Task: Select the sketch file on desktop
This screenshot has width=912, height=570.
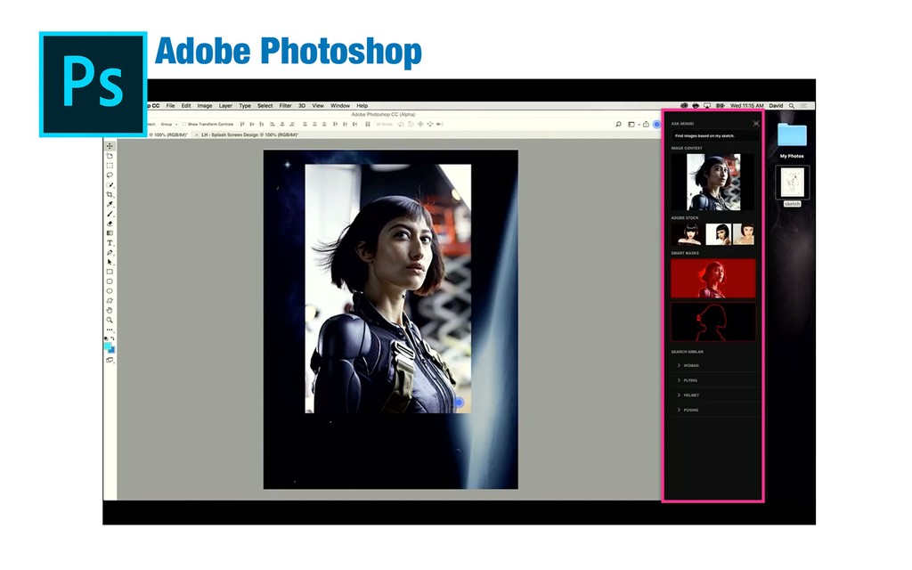Action: [x=792, y=187]
